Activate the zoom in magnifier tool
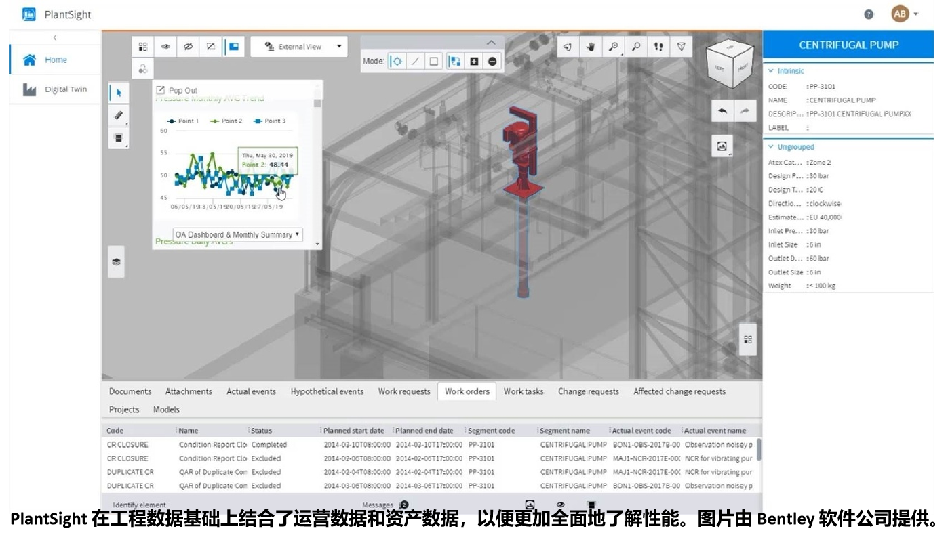Image resolution: width=948 pixels, height=535 pixels. tap(613, 47)
